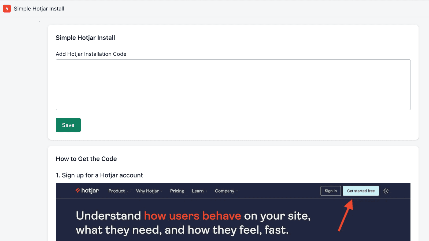
Task: Click the Simple Hotjar Install title icon area
Action: coord(7,9)
